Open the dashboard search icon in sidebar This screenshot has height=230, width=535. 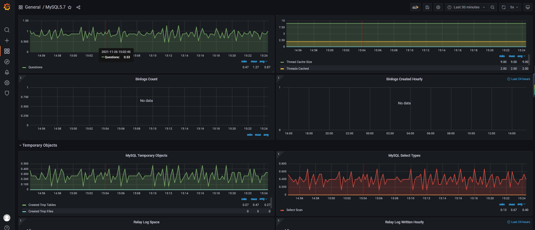[x=7, y=30]
